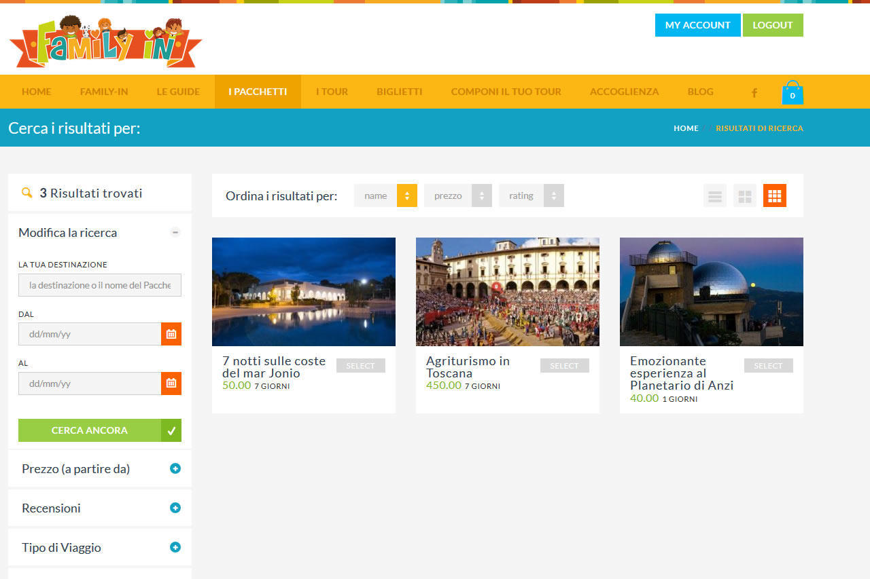The width and height of the screenshot is (870, 579).
Task: Expand the Recensioni filter
Action: (x=175, y=508)
